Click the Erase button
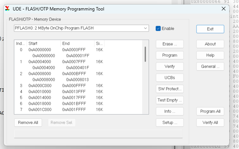 170,44
